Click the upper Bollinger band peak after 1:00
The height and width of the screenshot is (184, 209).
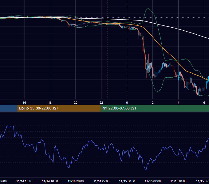pyautogui.click(x=148, y=9)
